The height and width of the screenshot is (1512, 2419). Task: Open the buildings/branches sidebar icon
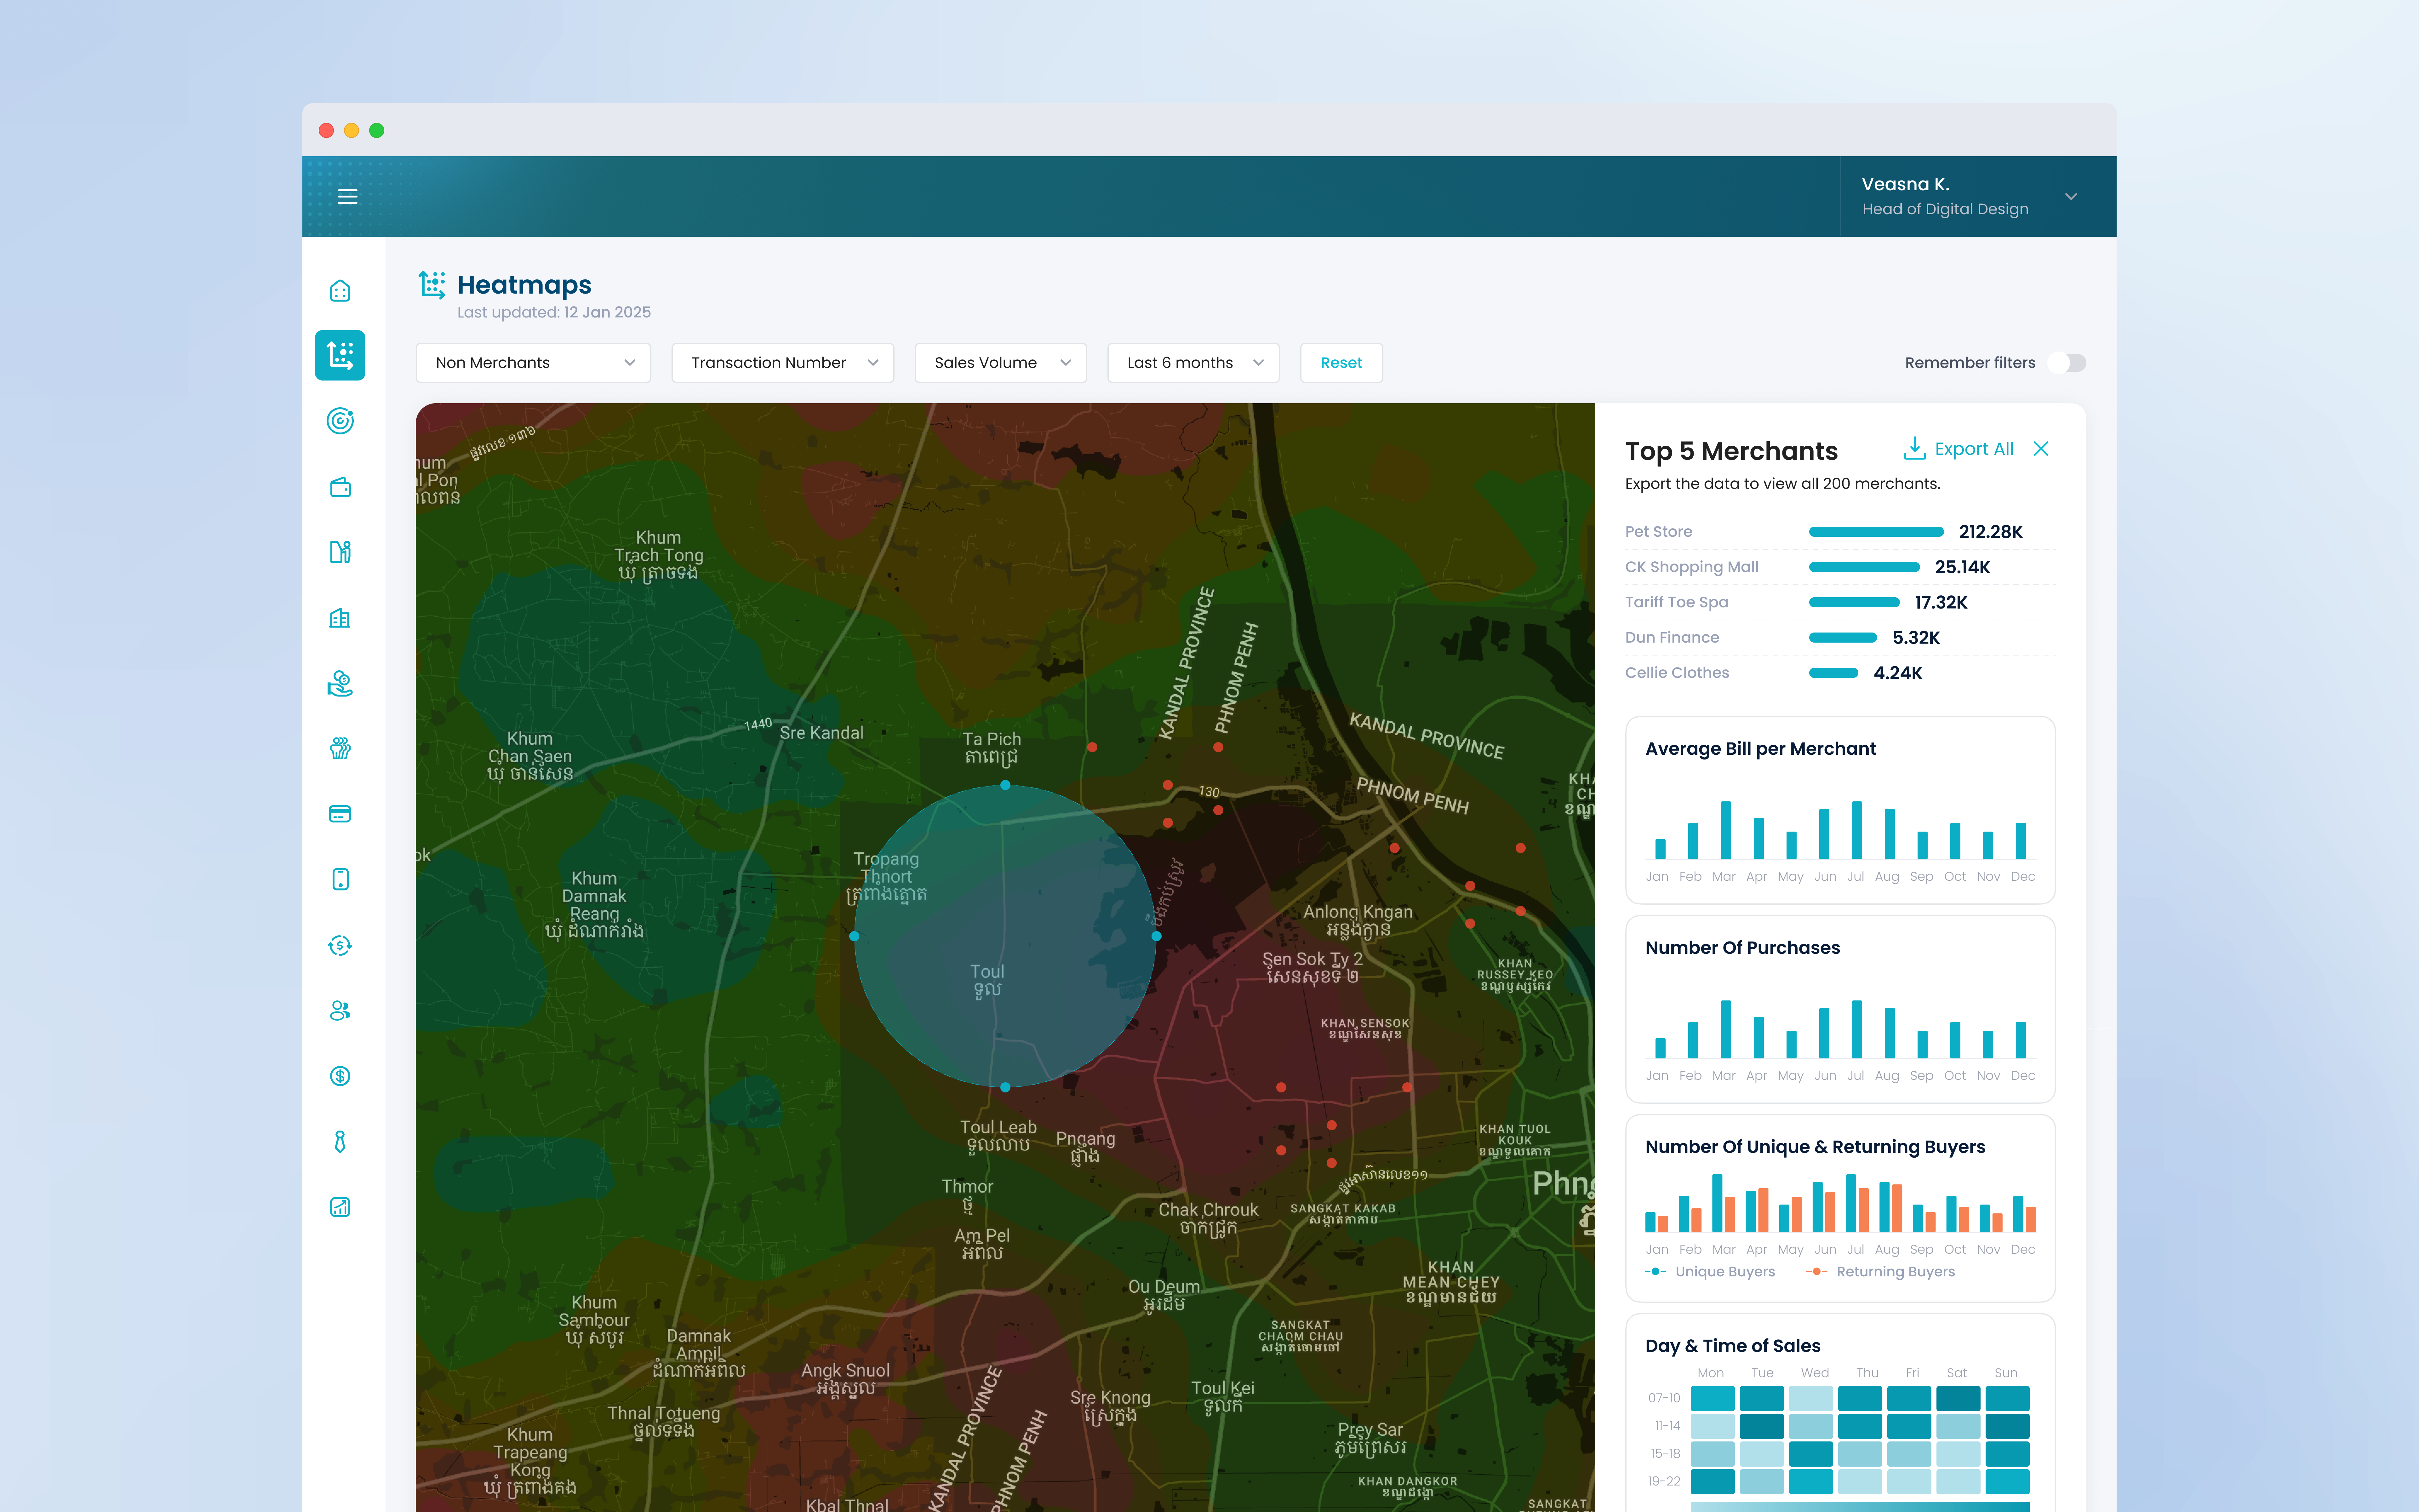click(x=340, y=618)
